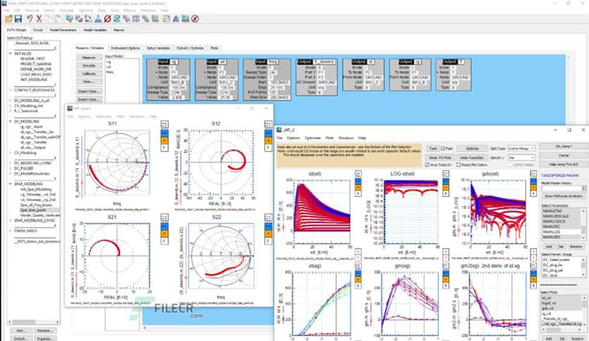The height and width of the screenshot is (341, 589).
Task: Switch to the Circuit tab
Action: point(38,30)
